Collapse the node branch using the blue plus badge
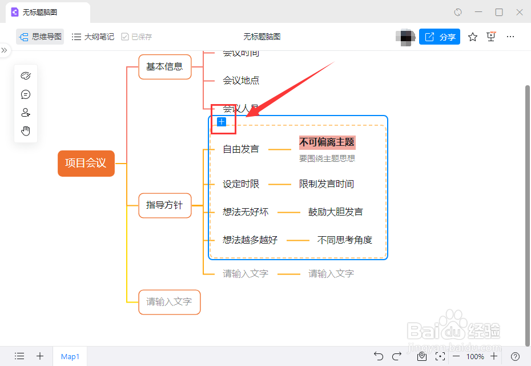 tap(221, 121)
